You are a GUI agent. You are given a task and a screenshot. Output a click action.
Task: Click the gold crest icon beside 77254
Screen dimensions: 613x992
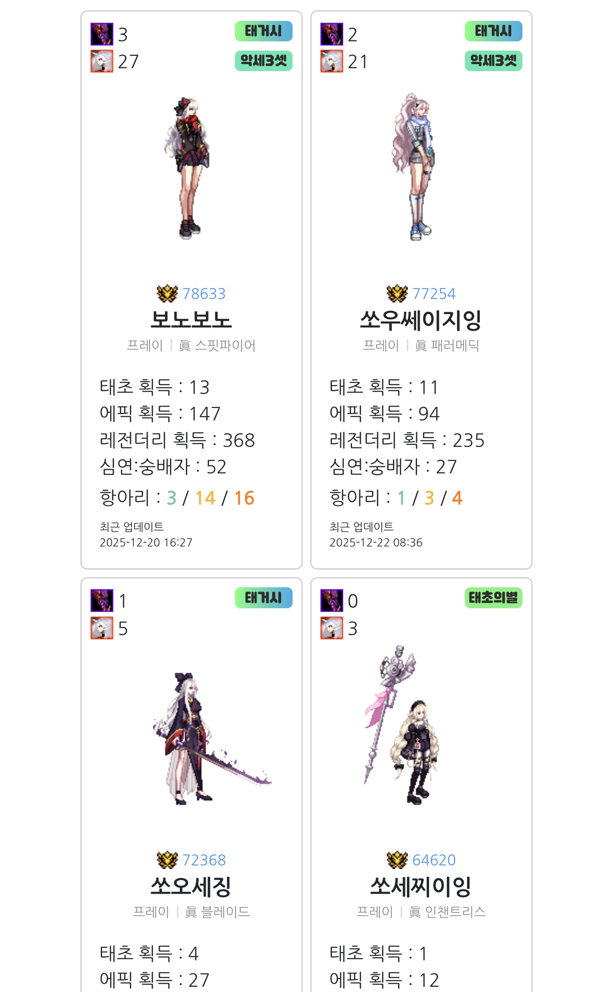397,294
